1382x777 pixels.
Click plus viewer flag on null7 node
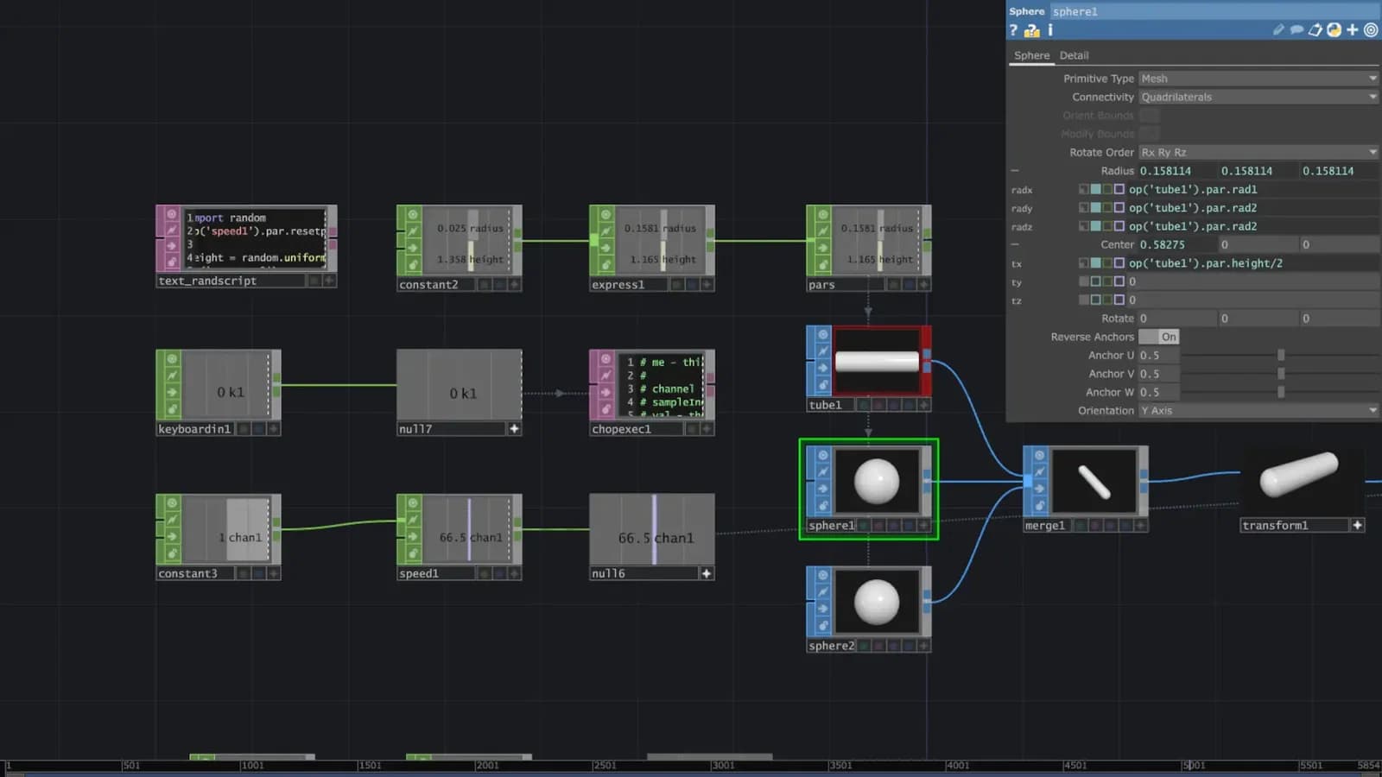[514, 428]
